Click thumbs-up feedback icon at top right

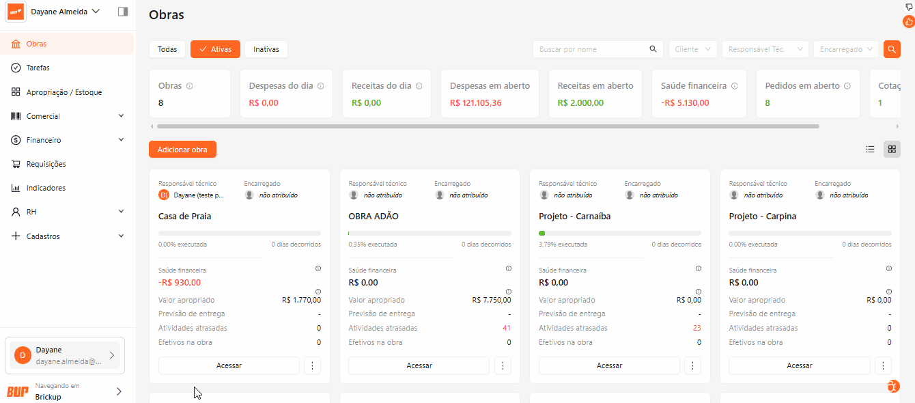click(908, 22)
